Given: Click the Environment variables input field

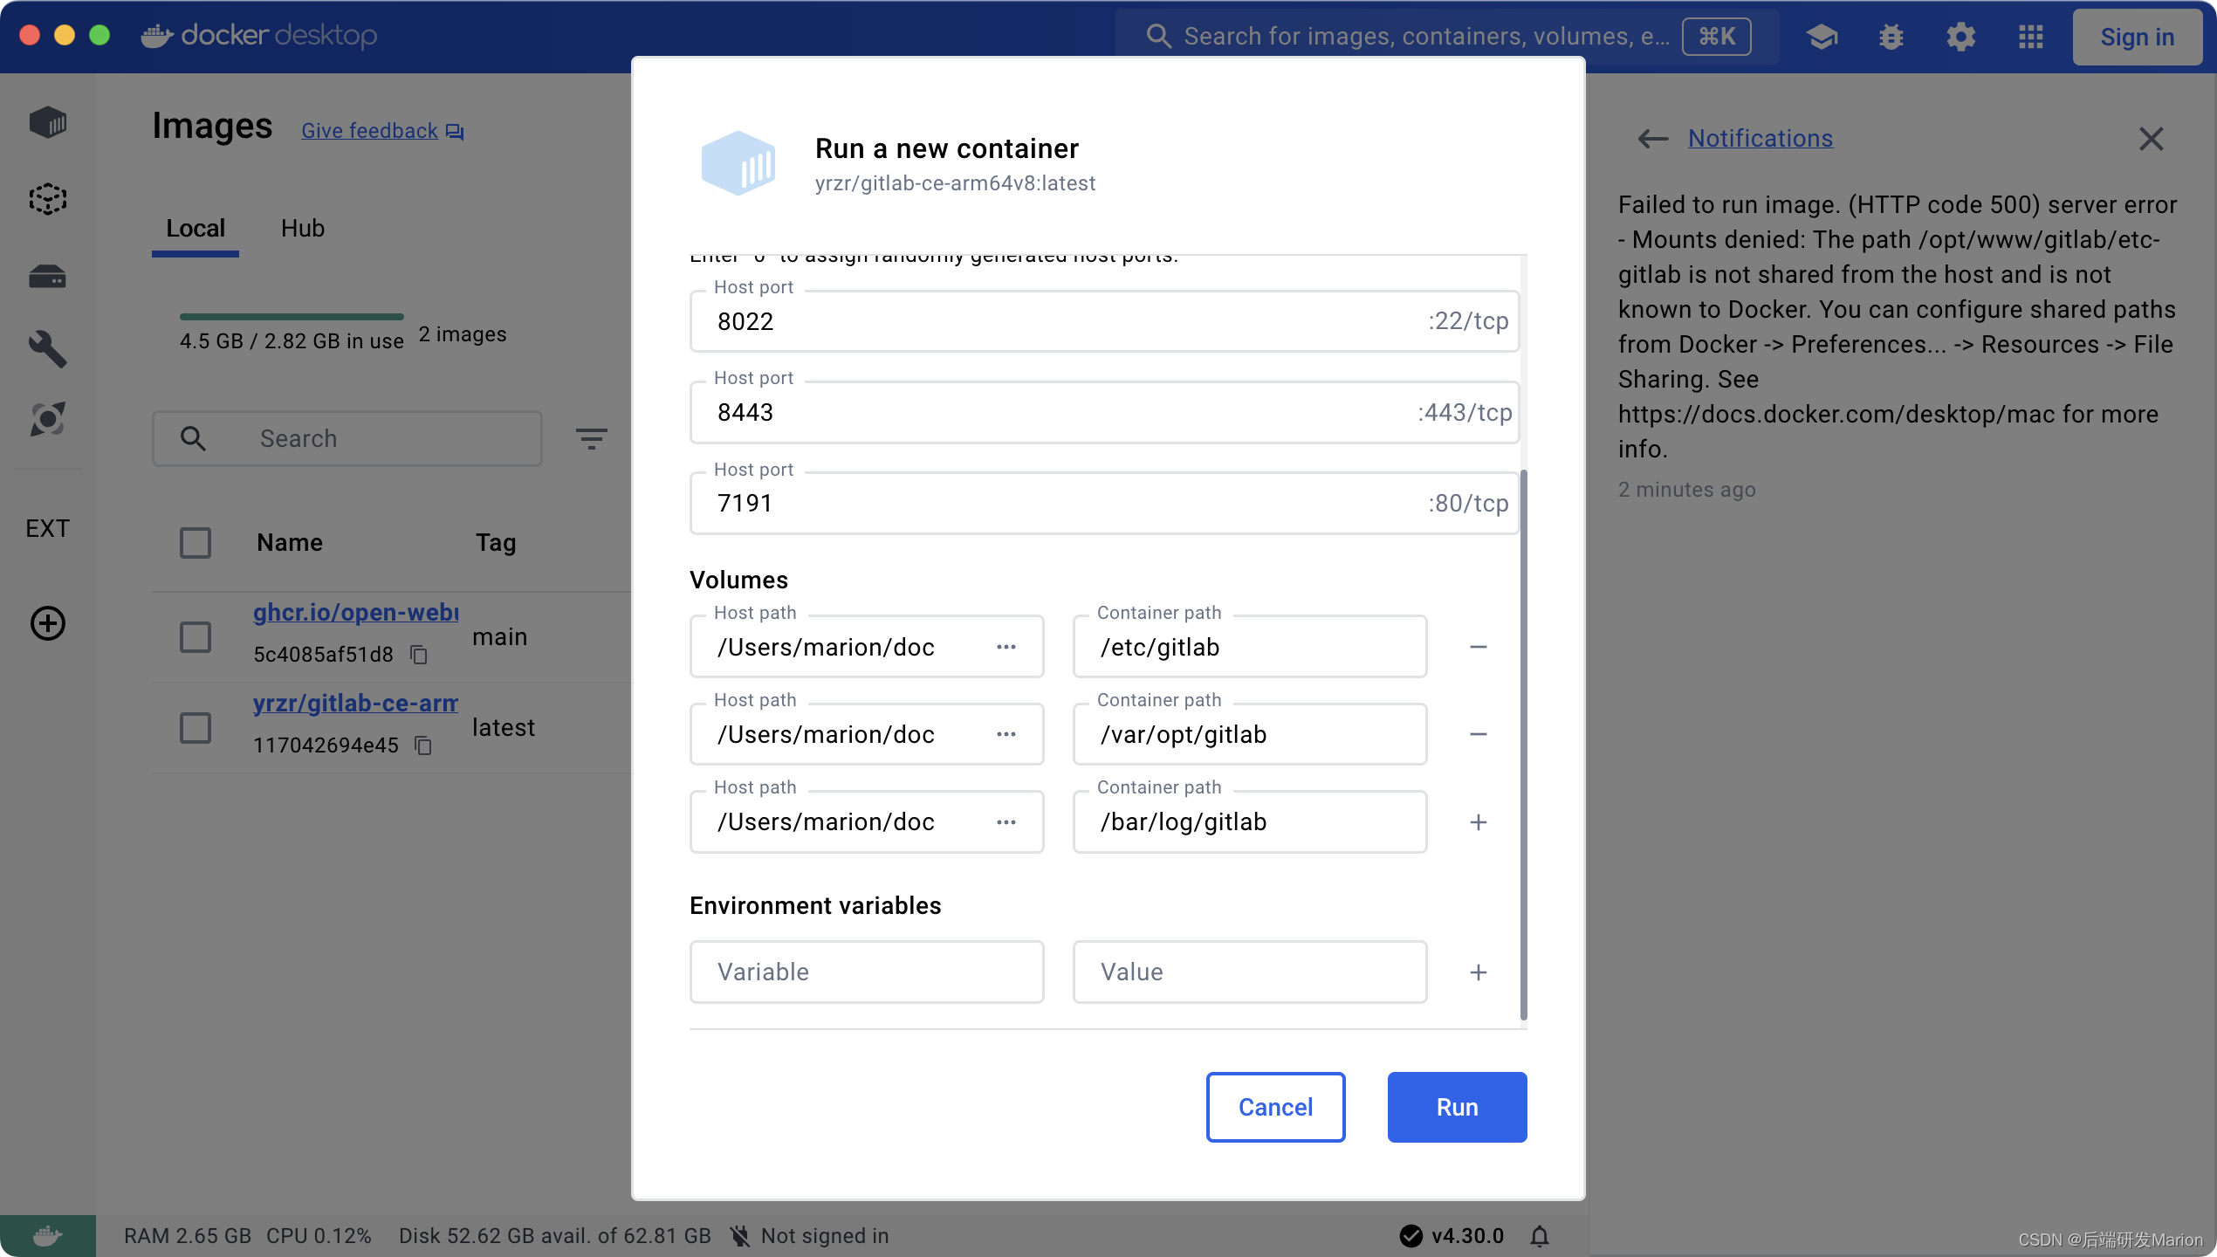Looking at the screenshot, I should tap(865, 971).
